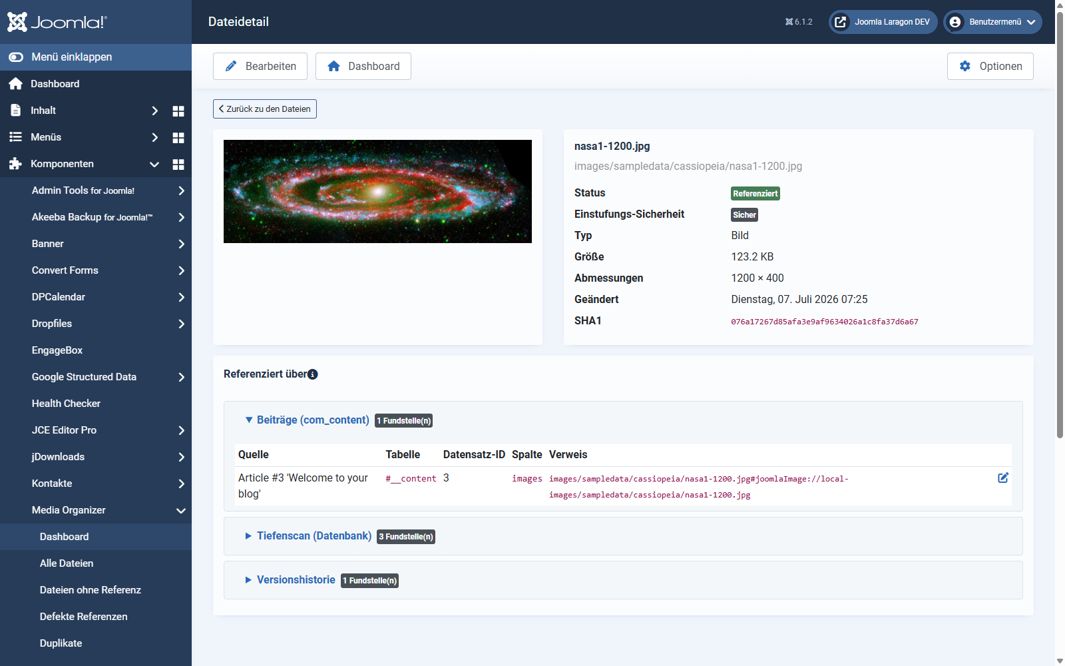
Task: Expand the Inhalt menu chevron
Action: tap(154, 111)
